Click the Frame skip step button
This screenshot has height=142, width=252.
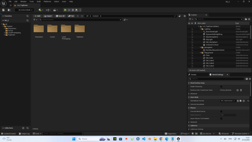pyautogui.click(x=69, y=10)
